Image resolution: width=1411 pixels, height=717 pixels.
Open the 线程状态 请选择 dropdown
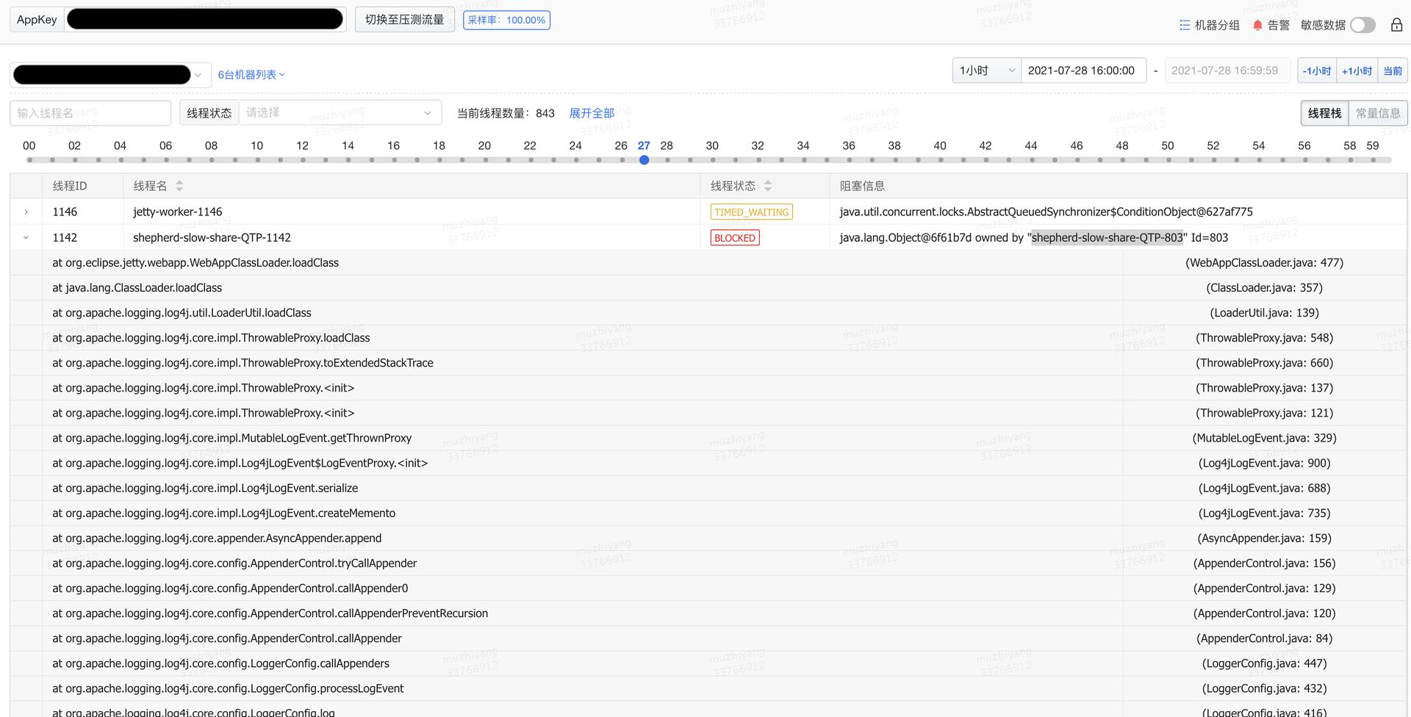pyautogui.click(x=339, y=113)
